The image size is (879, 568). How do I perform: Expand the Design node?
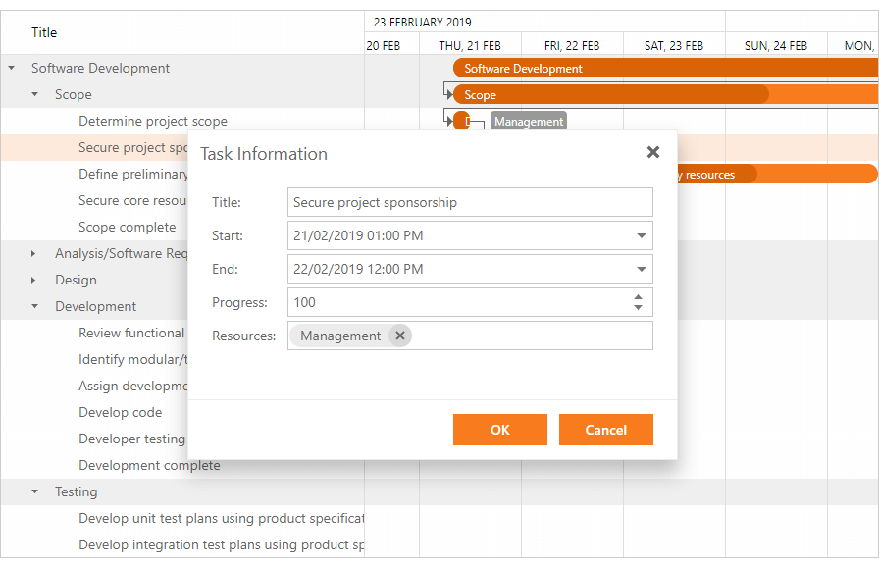[33, 280]
